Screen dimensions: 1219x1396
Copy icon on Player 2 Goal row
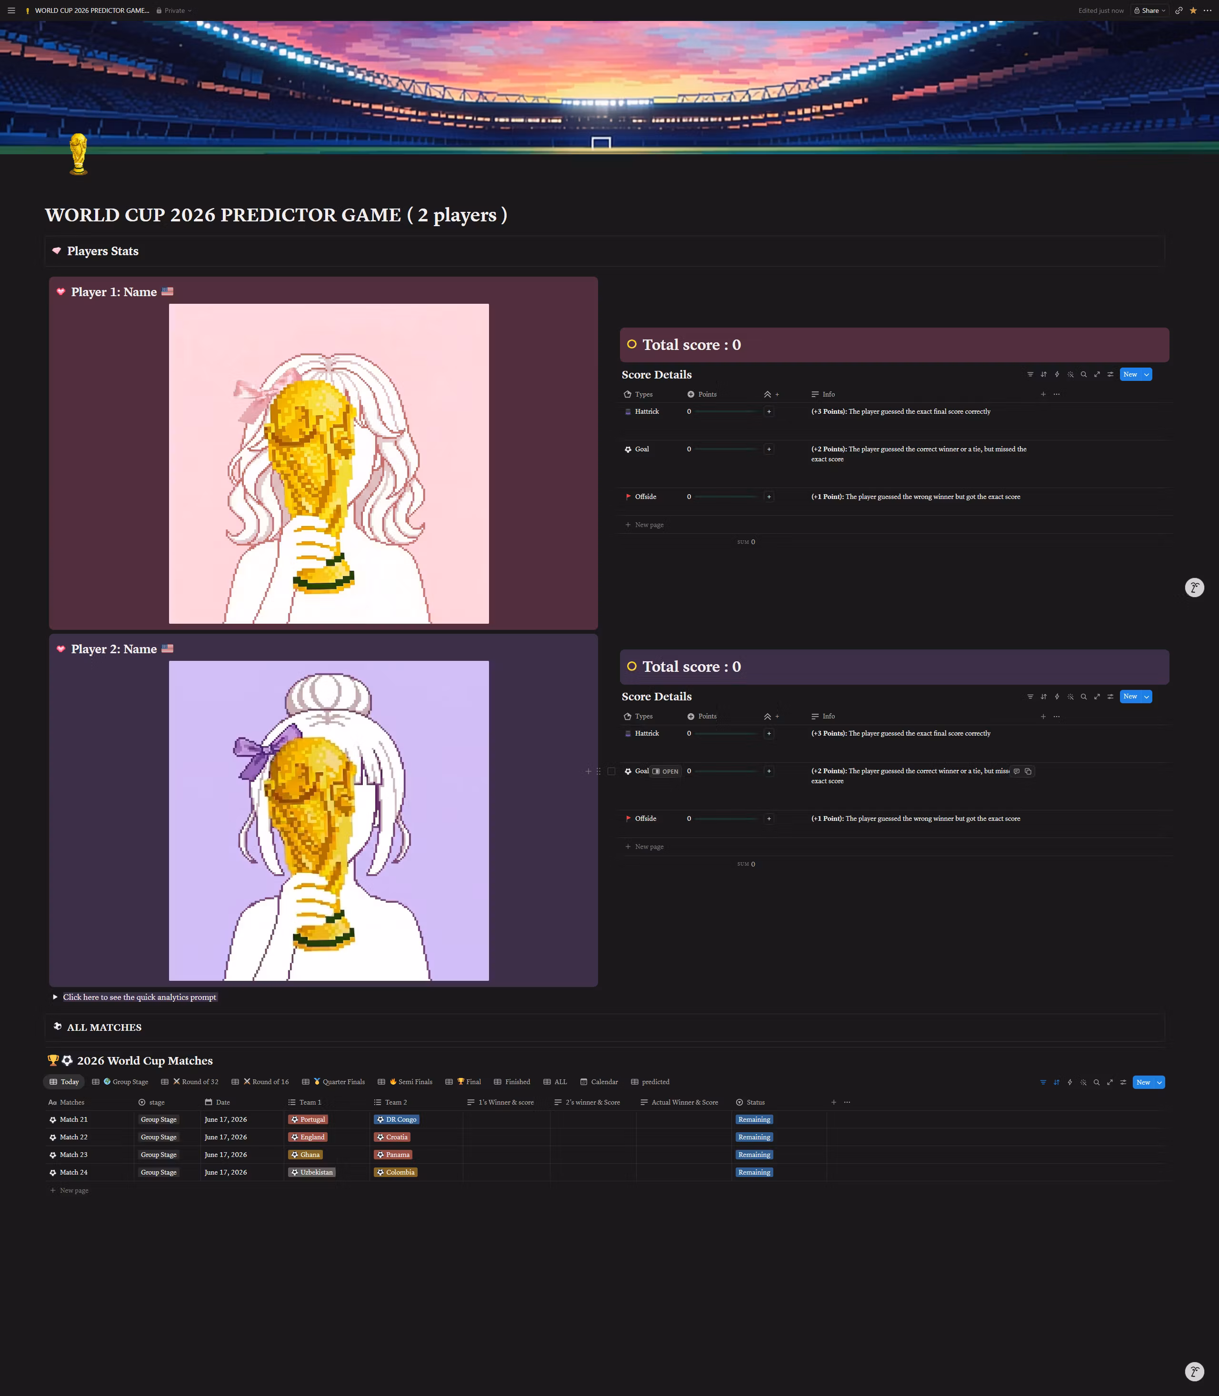click(1028, 771)
